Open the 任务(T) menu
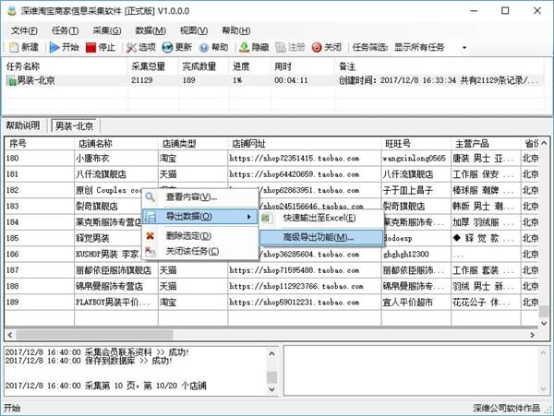Viewport: 554px width, 416px height. click(65, 30)
